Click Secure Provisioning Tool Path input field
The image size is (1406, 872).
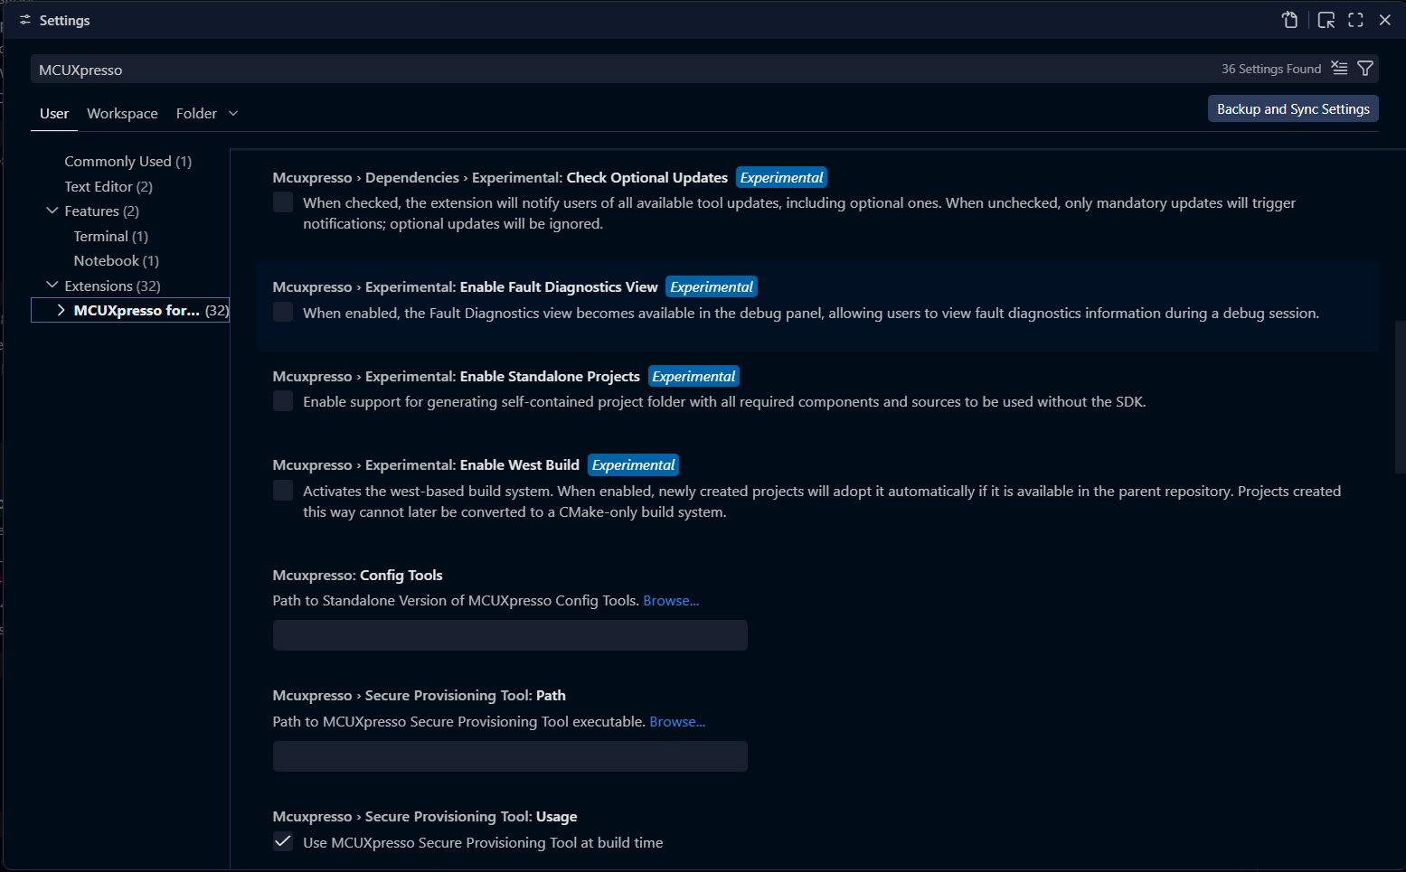pos(510,756)
